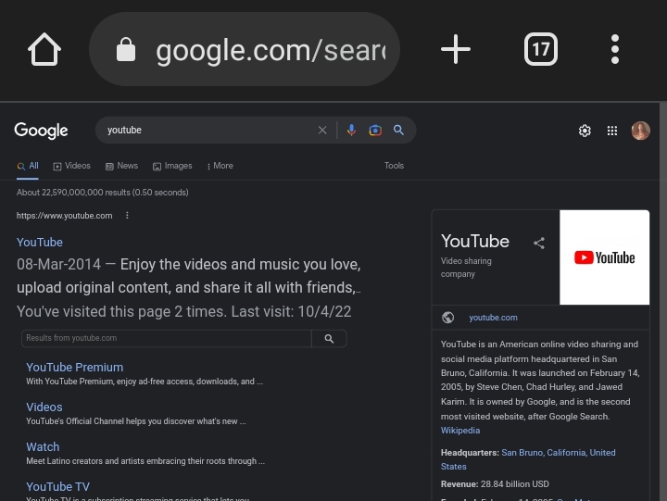Click the YouTube logo thumbnail in knowledge panel
This screenshot has height=501, width=667.
tap(604, 257)
